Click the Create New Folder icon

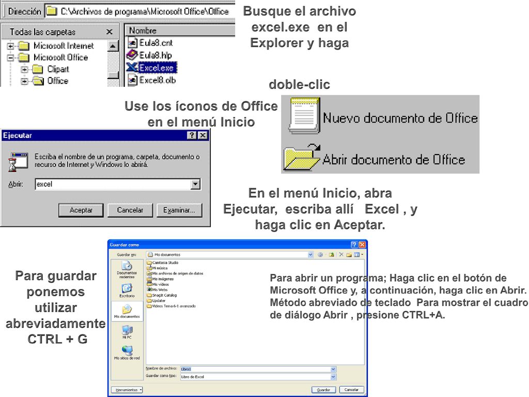click(x=349, y=254)
